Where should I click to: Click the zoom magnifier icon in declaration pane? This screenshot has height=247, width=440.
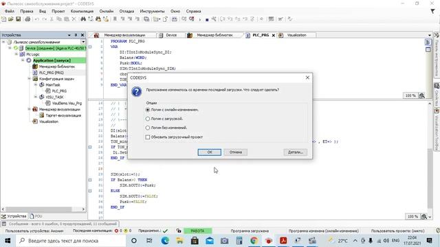(x=421, y=96)
